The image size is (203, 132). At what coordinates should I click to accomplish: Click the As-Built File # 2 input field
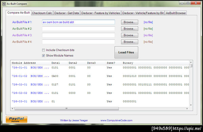click(78, 29)
